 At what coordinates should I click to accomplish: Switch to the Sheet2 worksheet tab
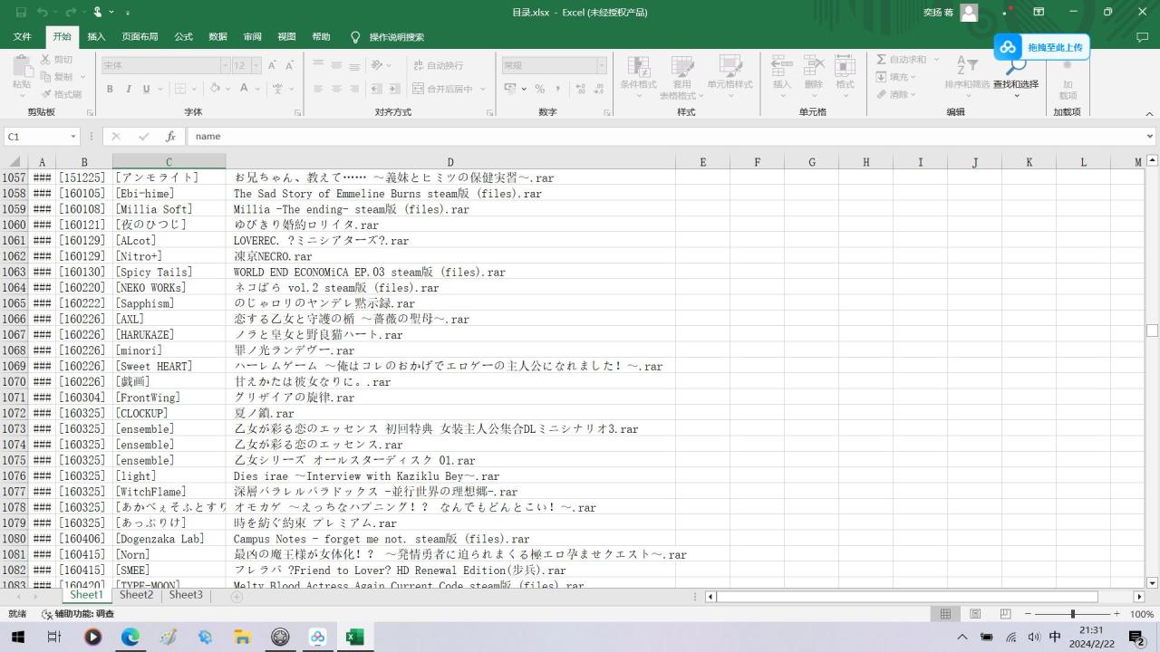(x=137, y=596)
